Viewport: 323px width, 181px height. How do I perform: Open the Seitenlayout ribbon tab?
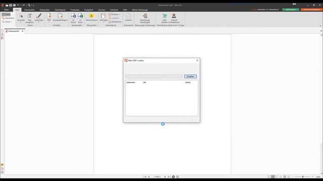60,10
